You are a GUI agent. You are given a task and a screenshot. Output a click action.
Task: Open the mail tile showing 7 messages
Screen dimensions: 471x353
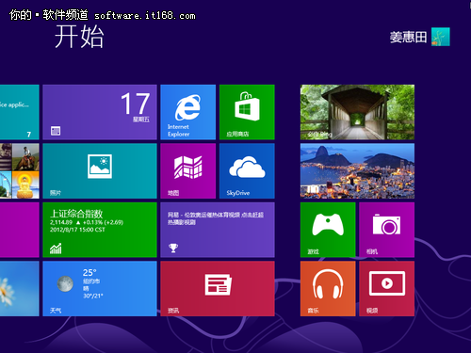(20, 112)
